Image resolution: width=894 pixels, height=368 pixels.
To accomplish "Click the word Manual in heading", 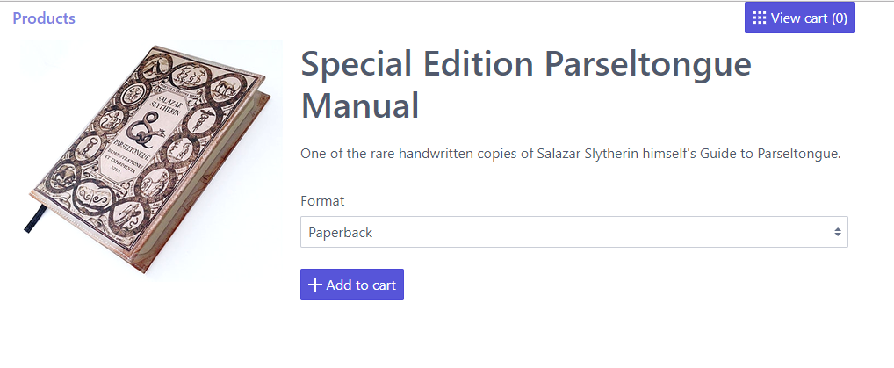I will 360,105.
